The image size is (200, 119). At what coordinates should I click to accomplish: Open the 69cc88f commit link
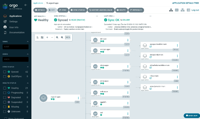coord(126,20)
